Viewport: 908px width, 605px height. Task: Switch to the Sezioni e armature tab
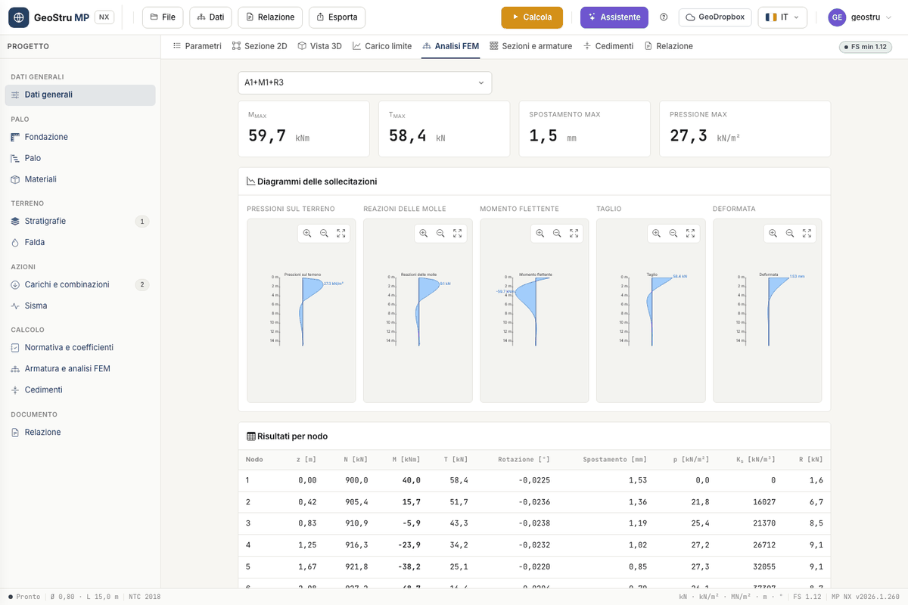(531, 46)
